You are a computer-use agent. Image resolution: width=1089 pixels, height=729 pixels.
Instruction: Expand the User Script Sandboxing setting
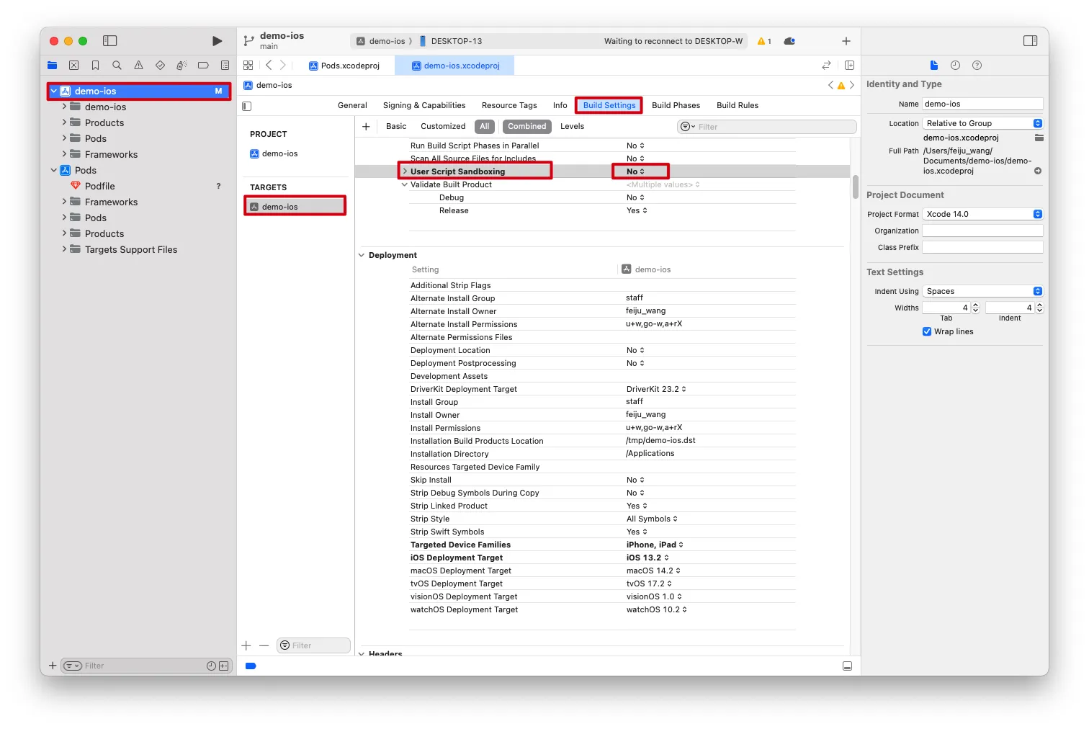pyautogui.click(x=405, y=171)
